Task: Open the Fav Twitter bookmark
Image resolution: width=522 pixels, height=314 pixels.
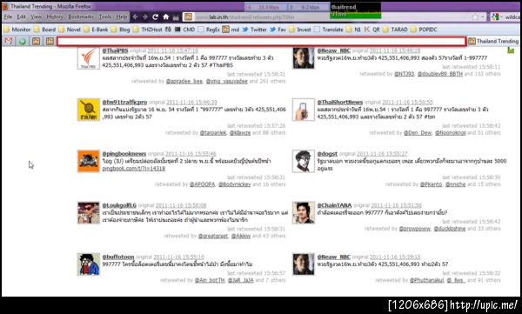Action: pos(278,30)
